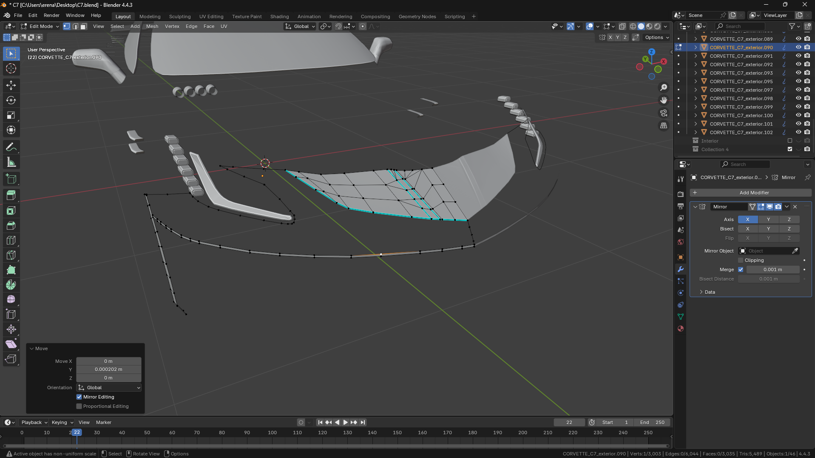Image resolution: width=815 pixels, height=458 pixels.
Task: Open the Playback dropdown
Action: 34,422
